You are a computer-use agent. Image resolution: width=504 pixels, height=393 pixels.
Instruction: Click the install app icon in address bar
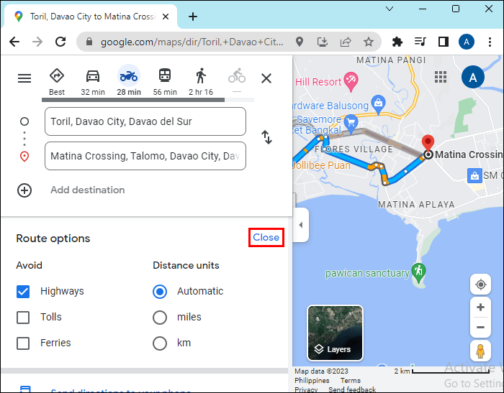[323, 42]
